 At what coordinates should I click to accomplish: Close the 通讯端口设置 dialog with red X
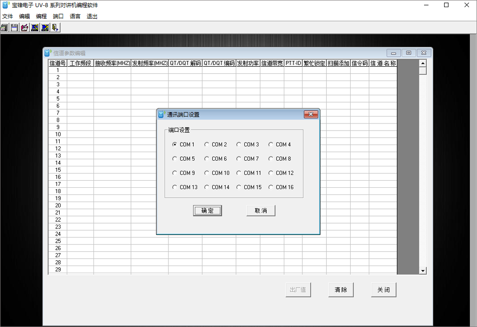[311, 114]
